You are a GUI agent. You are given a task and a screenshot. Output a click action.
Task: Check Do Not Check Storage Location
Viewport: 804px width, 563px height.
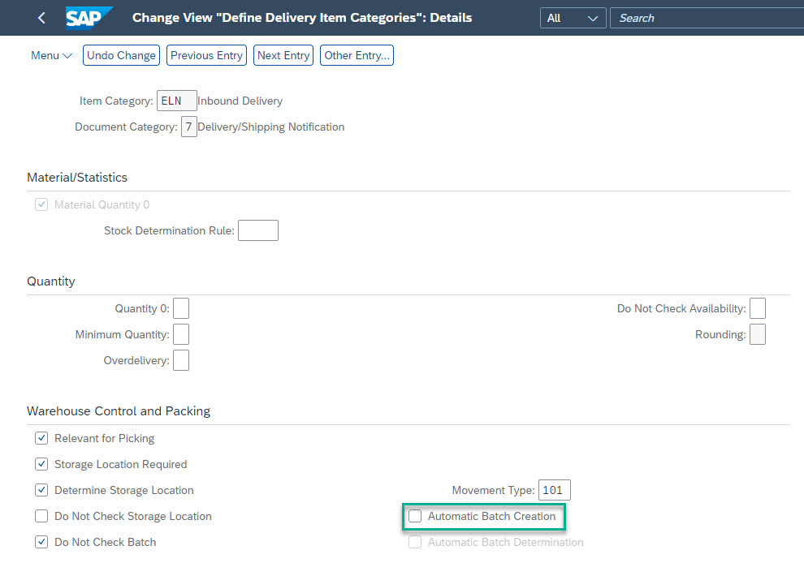point(41,516)
